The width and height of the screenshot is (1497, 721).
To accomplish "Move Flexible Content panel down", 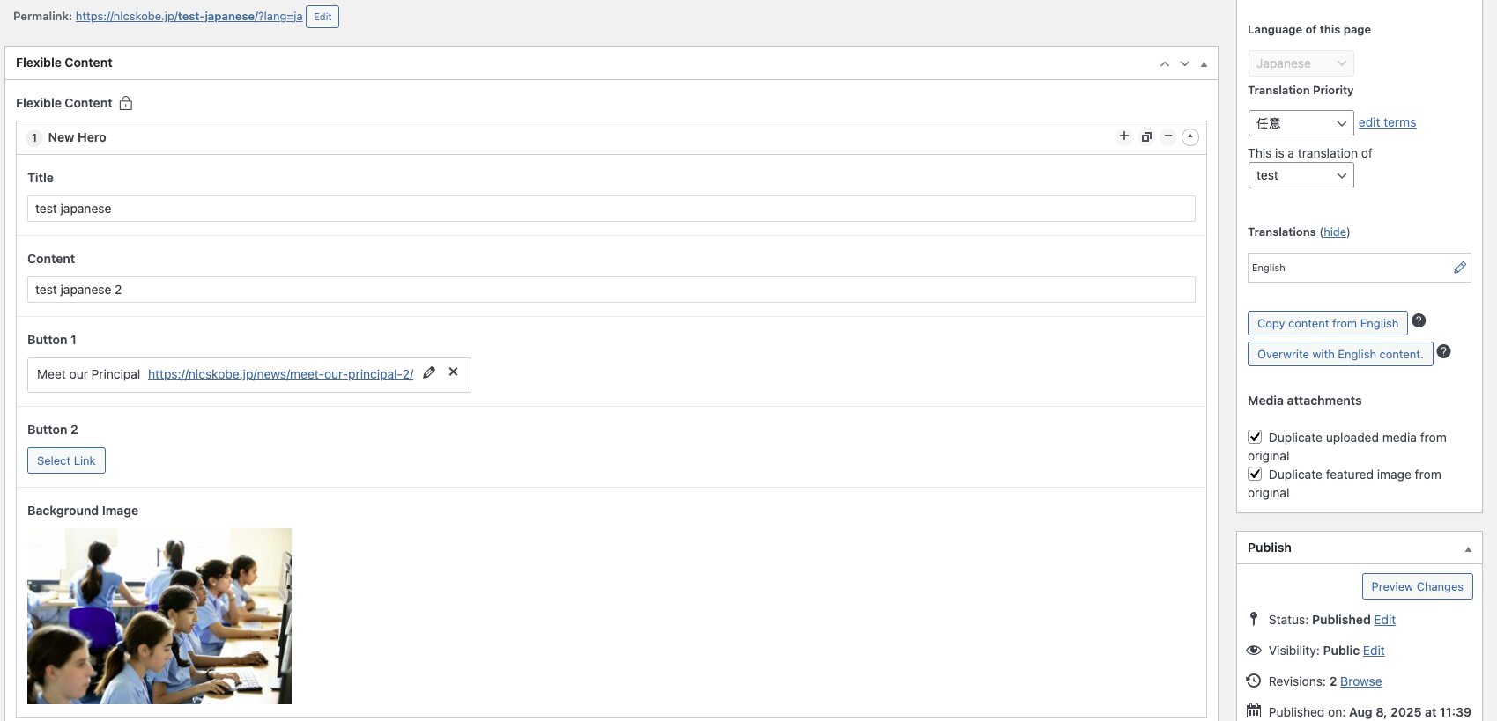I will point(1185,63).
